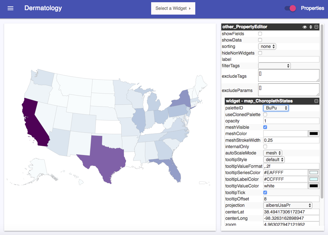Uncheck the meshVisible checkbox
The width and height of the screenshot is (328, 235).
click(265, 127)
